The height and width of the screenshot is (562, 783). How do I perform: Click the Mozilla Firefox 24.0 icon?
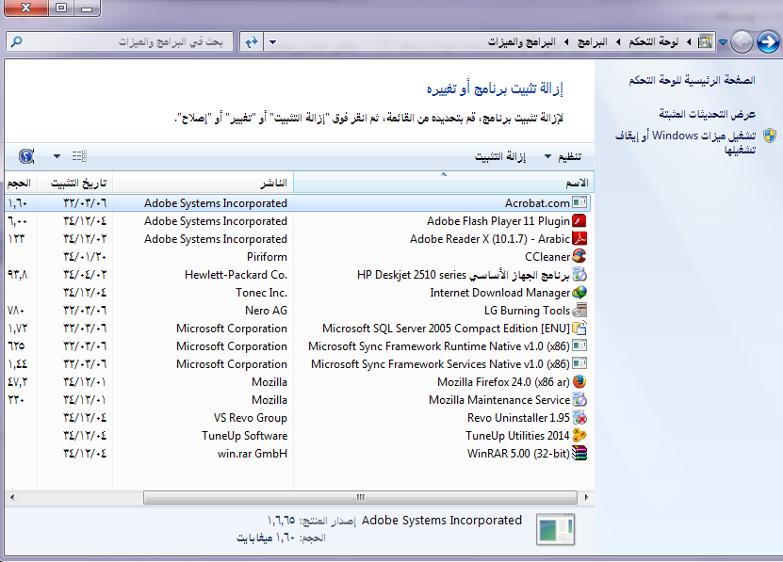[579, 382]
